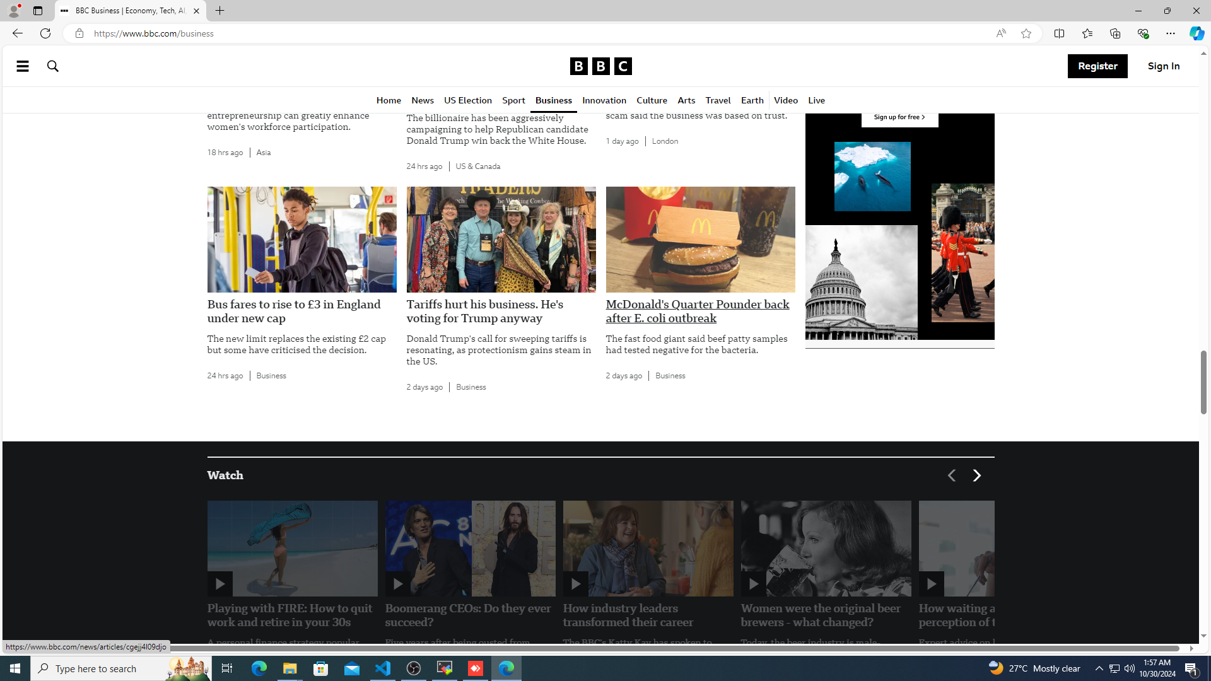
Task: Switch to Innovation section
Action: pos(604,101)
